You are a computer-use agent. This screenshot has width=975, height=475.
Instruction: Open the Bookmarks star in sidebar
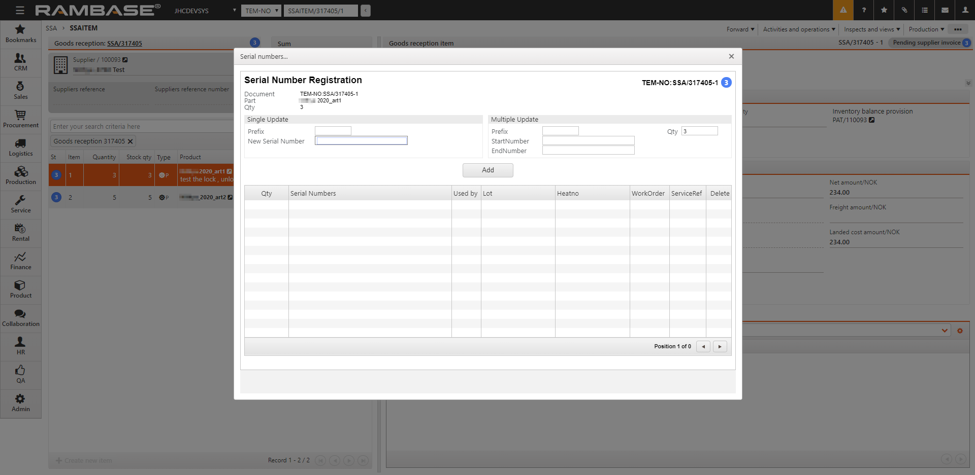coord(20,33)
